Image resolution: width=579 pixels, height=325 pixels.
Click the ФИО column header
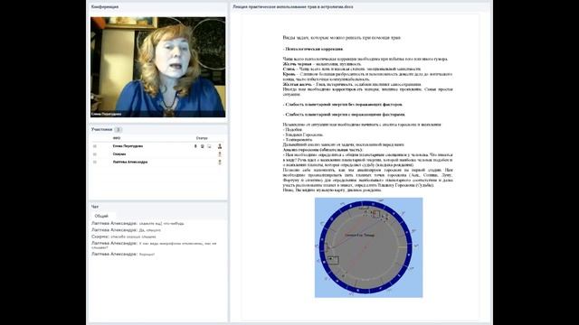click(117, 138)
